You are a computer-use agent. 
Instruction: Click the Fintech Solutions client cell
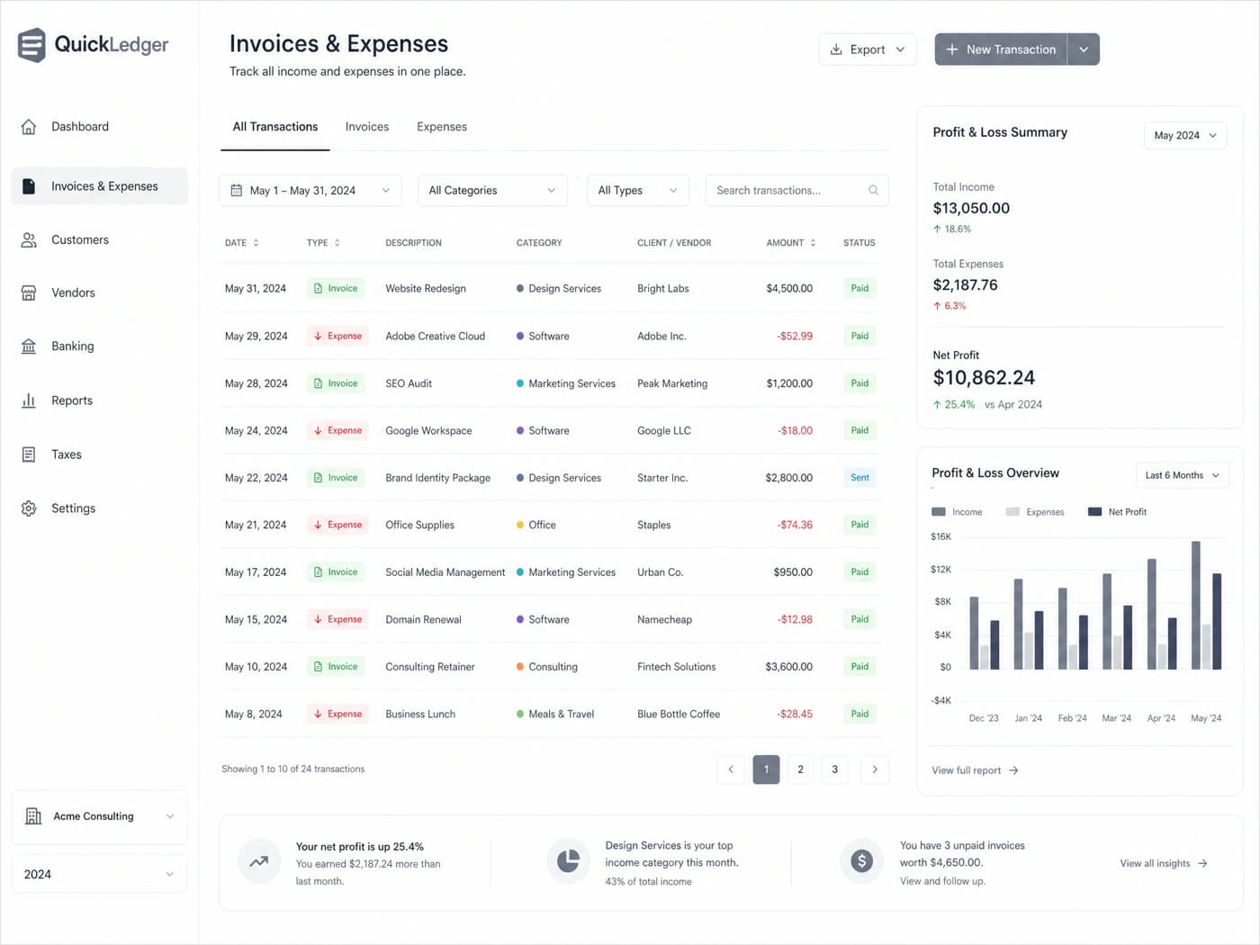click(677, 667)
